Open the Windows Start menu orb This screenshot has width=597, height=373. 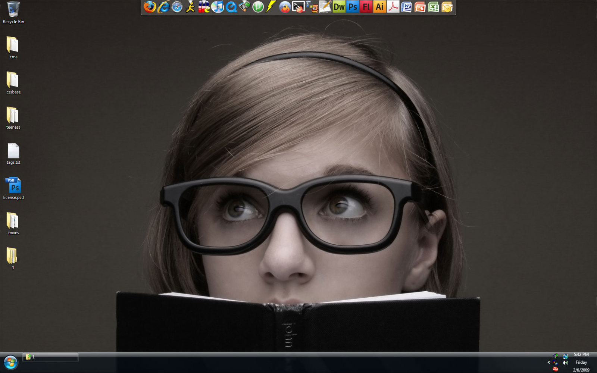coord(10,362)
